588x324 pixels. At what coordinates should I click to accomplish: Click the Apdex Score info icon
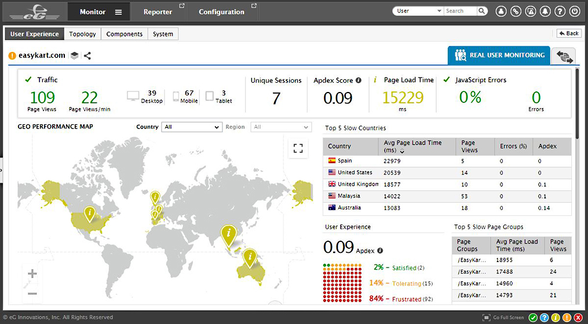pos(359,80)
